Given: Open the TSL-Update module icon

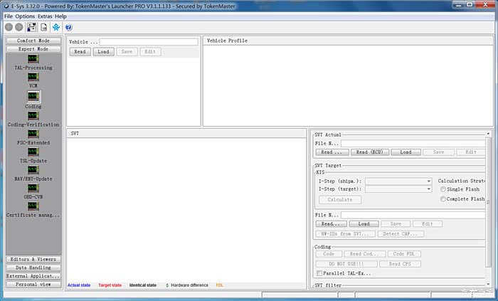Looking at the screenshot, I should [x=33, y=152].
